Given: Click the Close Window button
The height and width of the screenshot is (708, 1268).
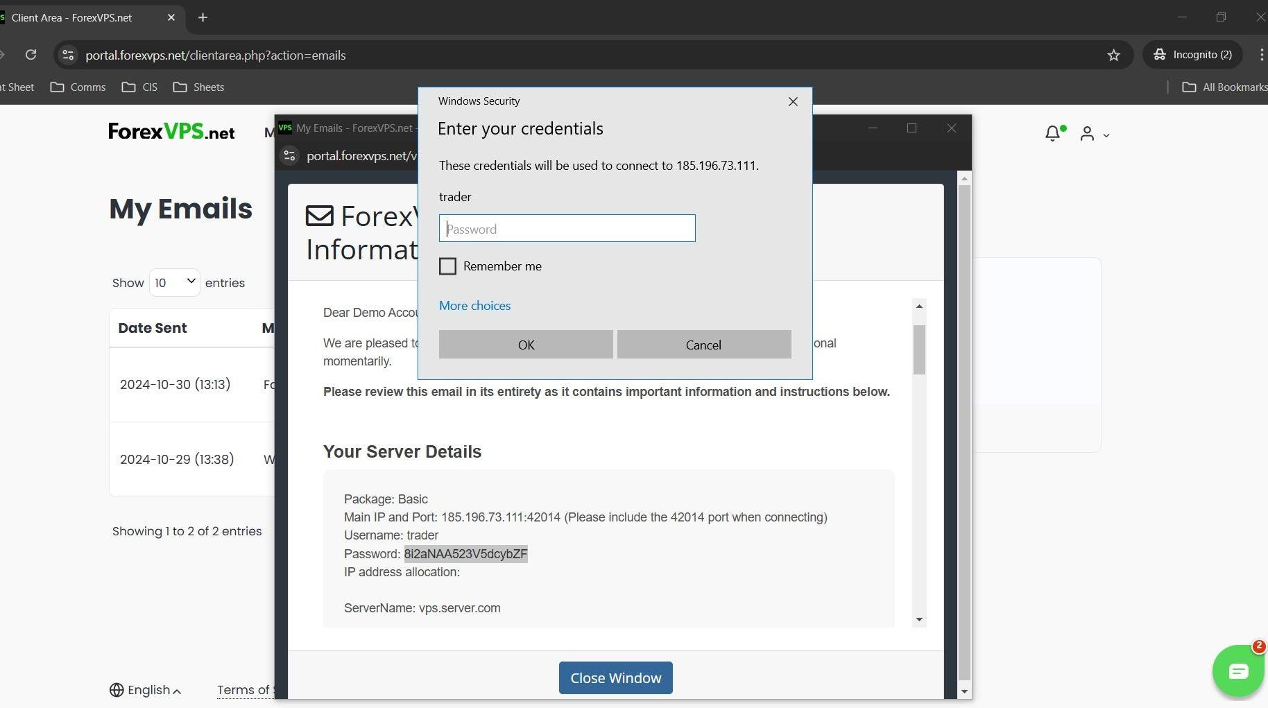Looking at the screenshot, I should click(616, 678).
